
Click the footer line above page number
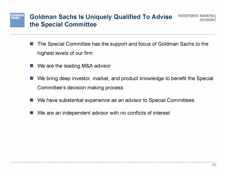112,162
